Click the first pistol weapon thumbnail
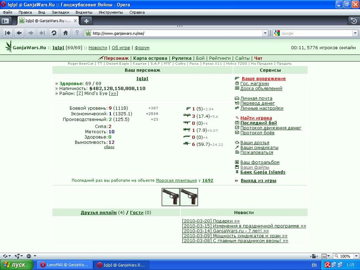360x270 pixels. point(171,197)
